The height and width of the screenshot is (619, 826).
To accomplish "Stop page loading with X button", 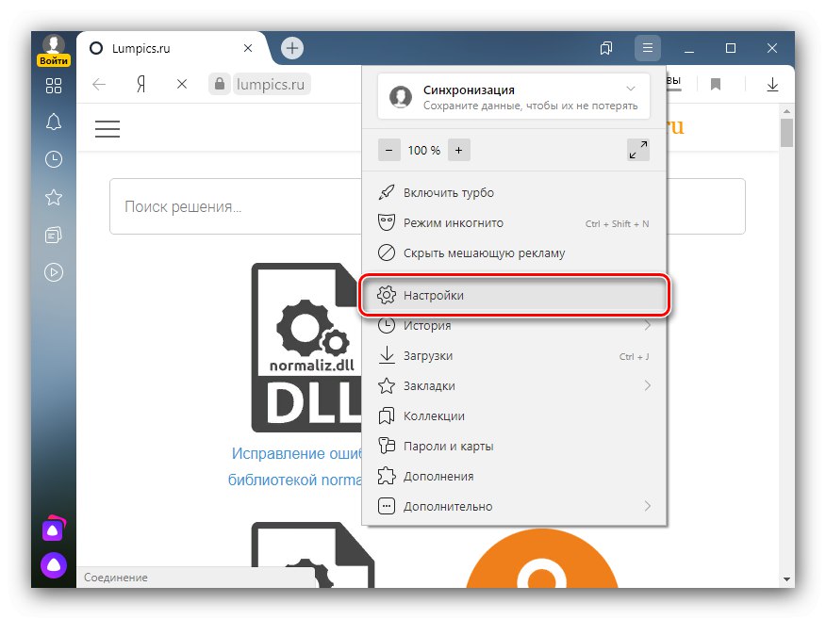I will (x=182, y=84).
